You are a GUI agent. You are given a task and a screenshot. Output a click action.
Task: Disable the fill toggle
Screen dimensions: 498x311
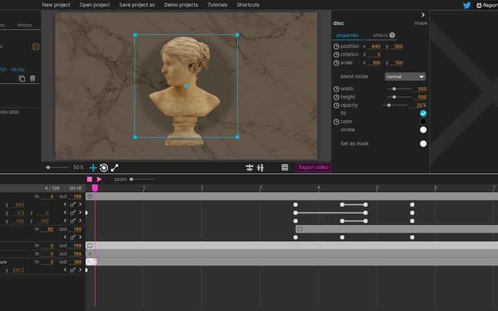[x=423, y=113]
